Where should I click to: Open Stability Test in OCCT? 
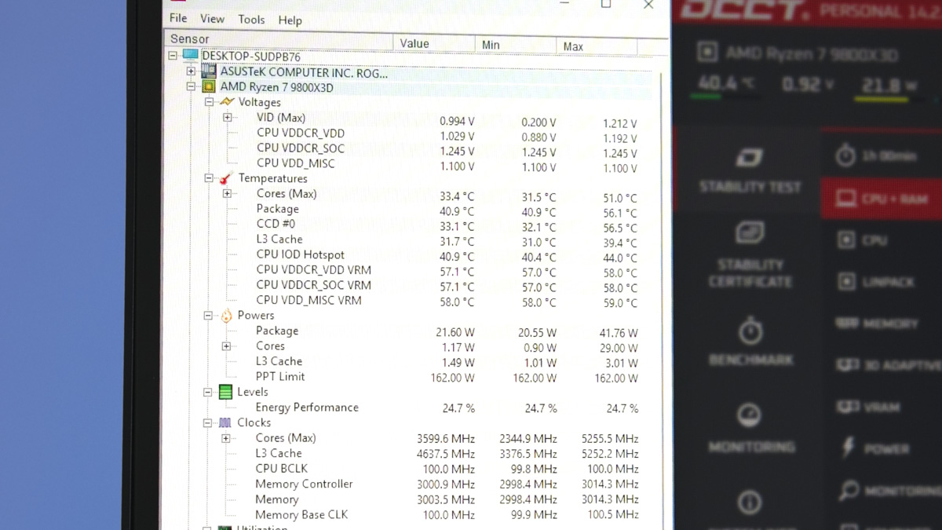[x=750, y=170]
